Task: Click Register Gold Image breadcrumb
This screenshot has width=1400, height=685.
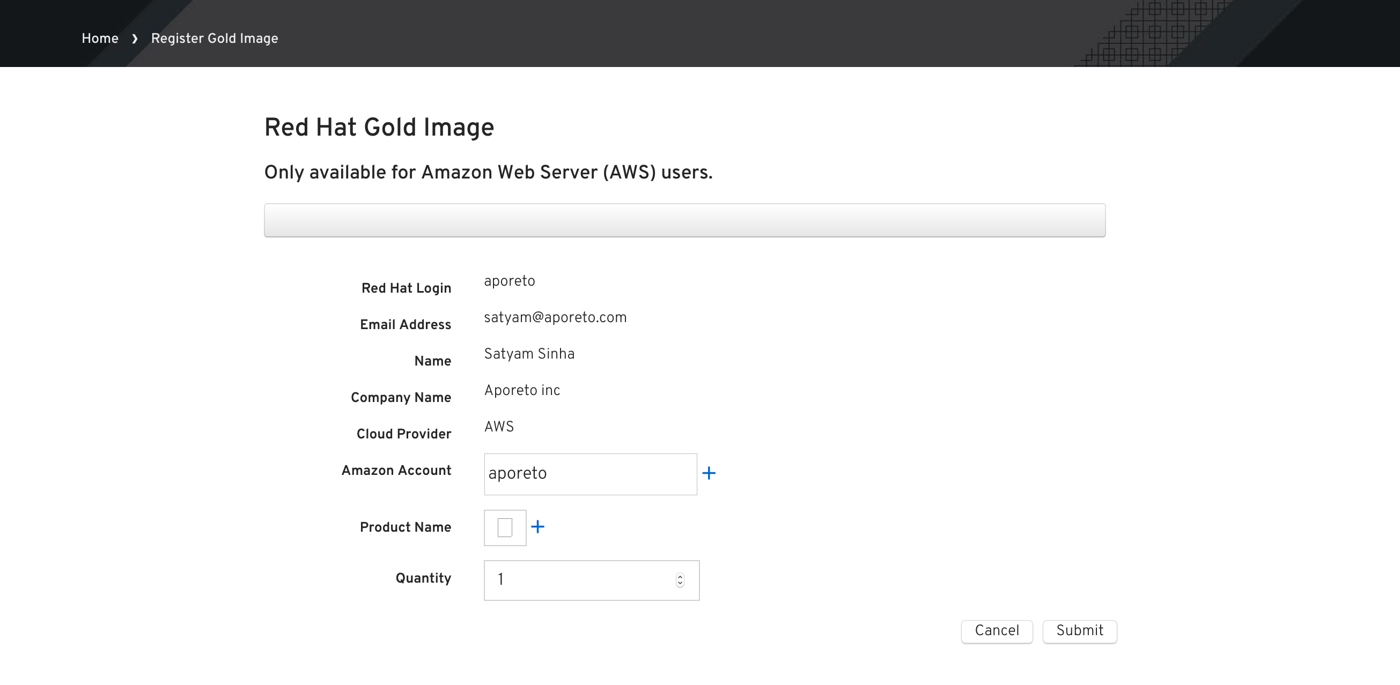Action: click(215, 39)
